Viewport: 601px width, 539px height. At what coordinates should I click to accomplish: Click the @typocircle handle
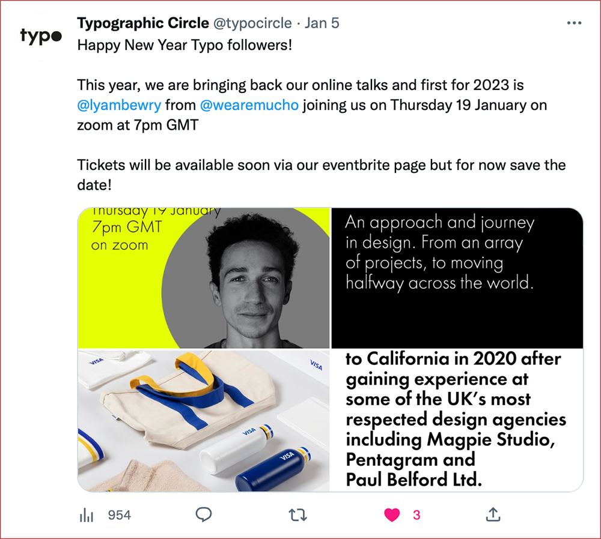(253, 23)
